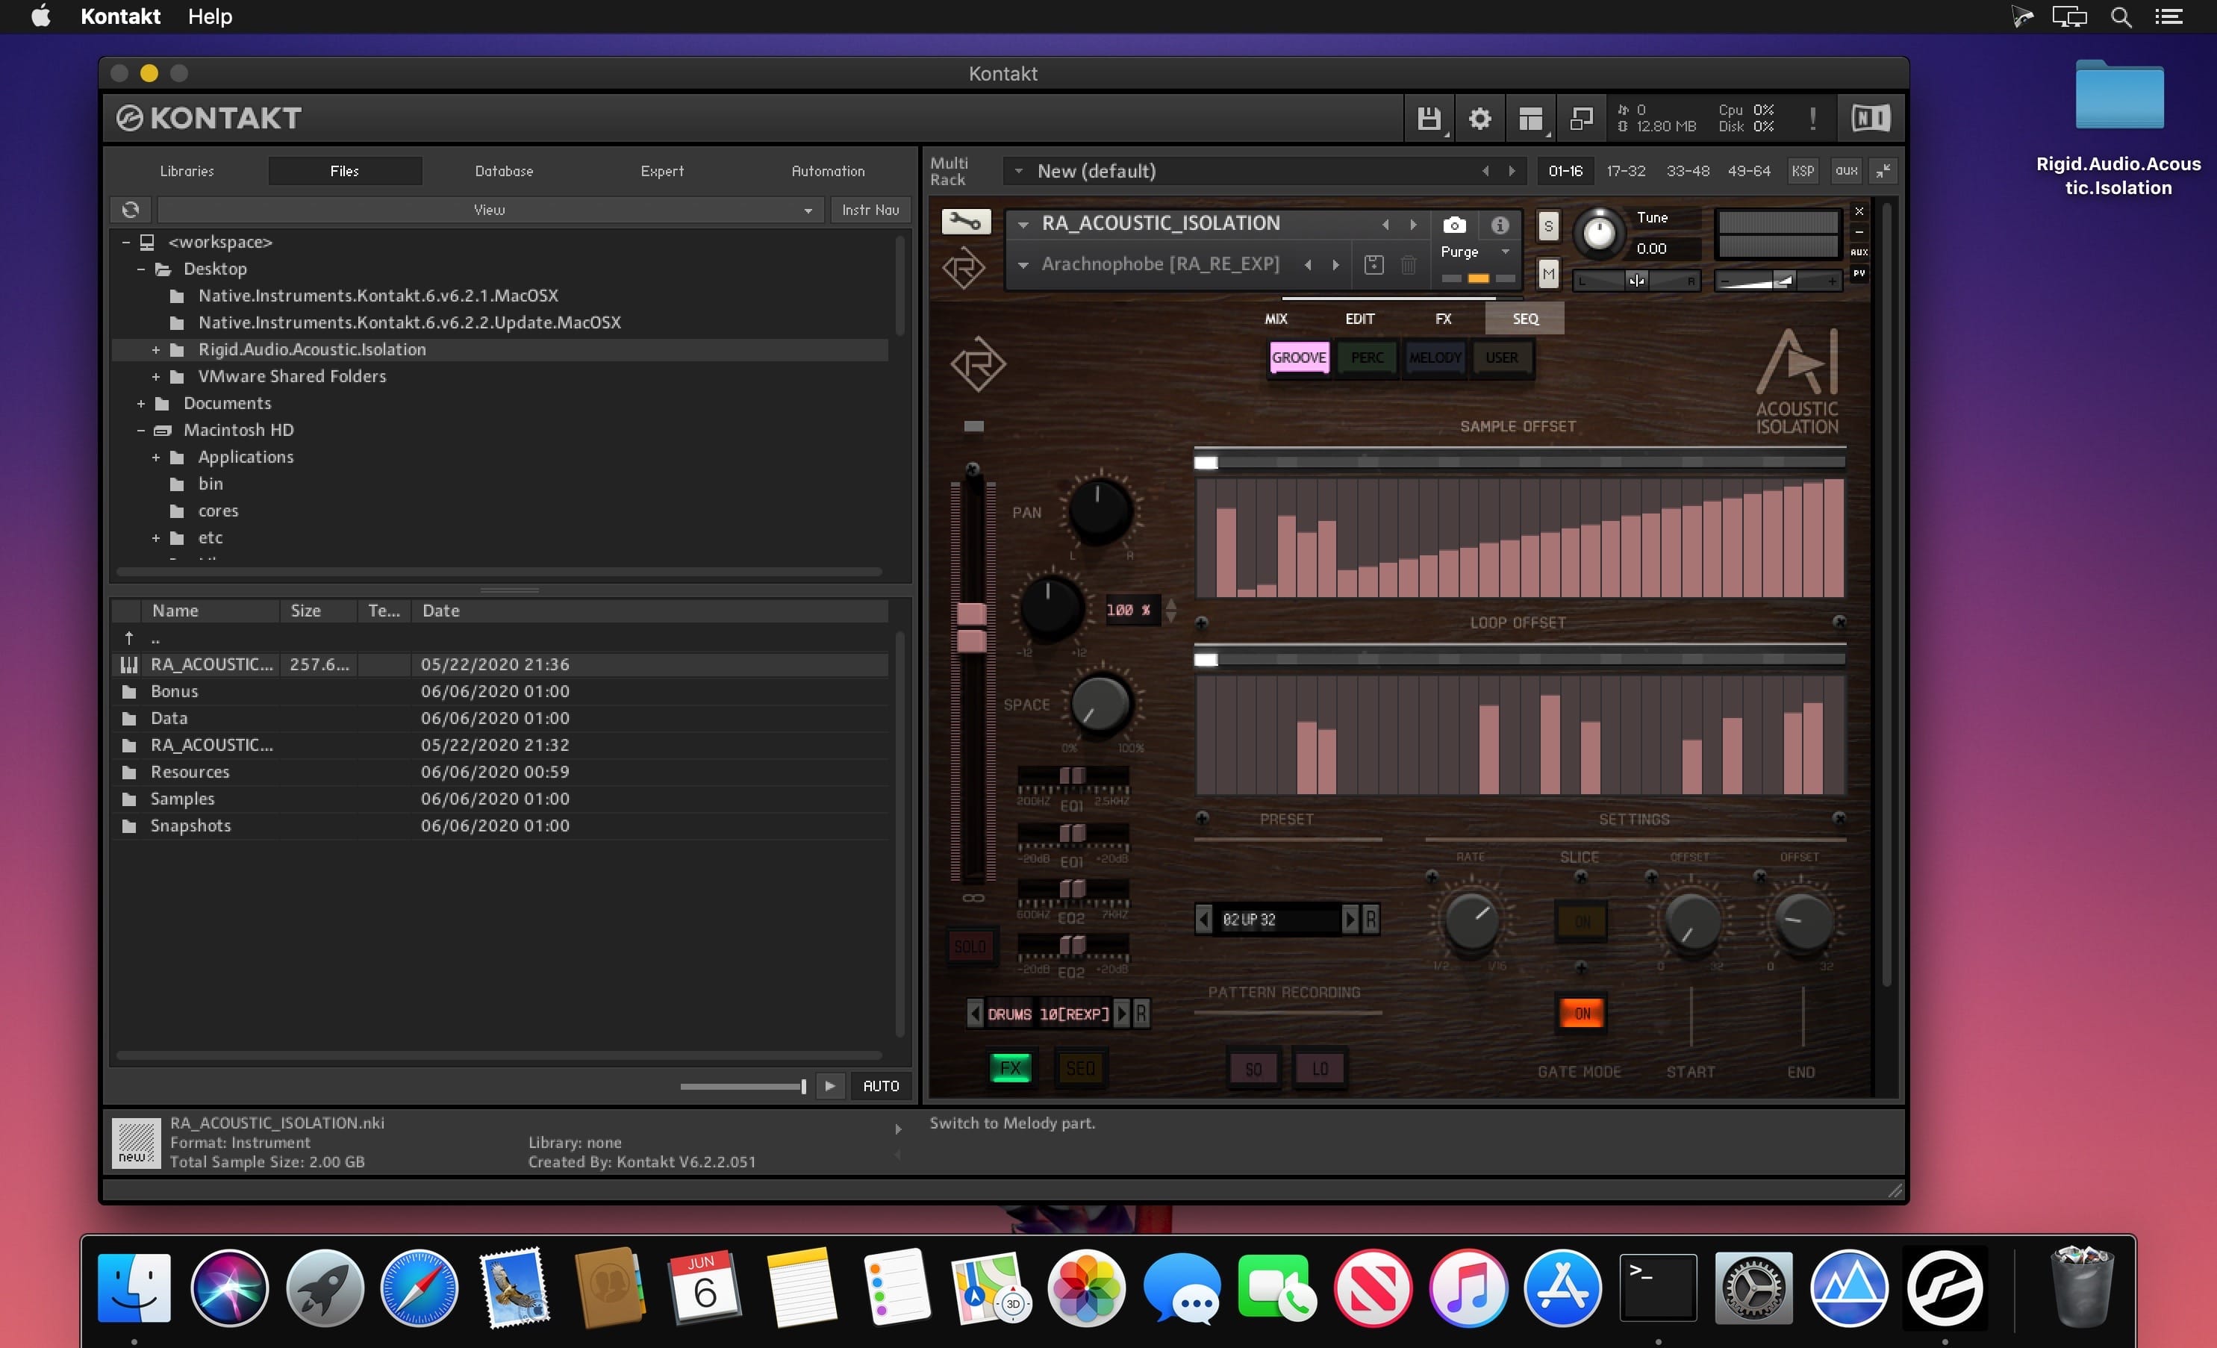
Task: Refresh the file browser view
Action: click(131, 210)
